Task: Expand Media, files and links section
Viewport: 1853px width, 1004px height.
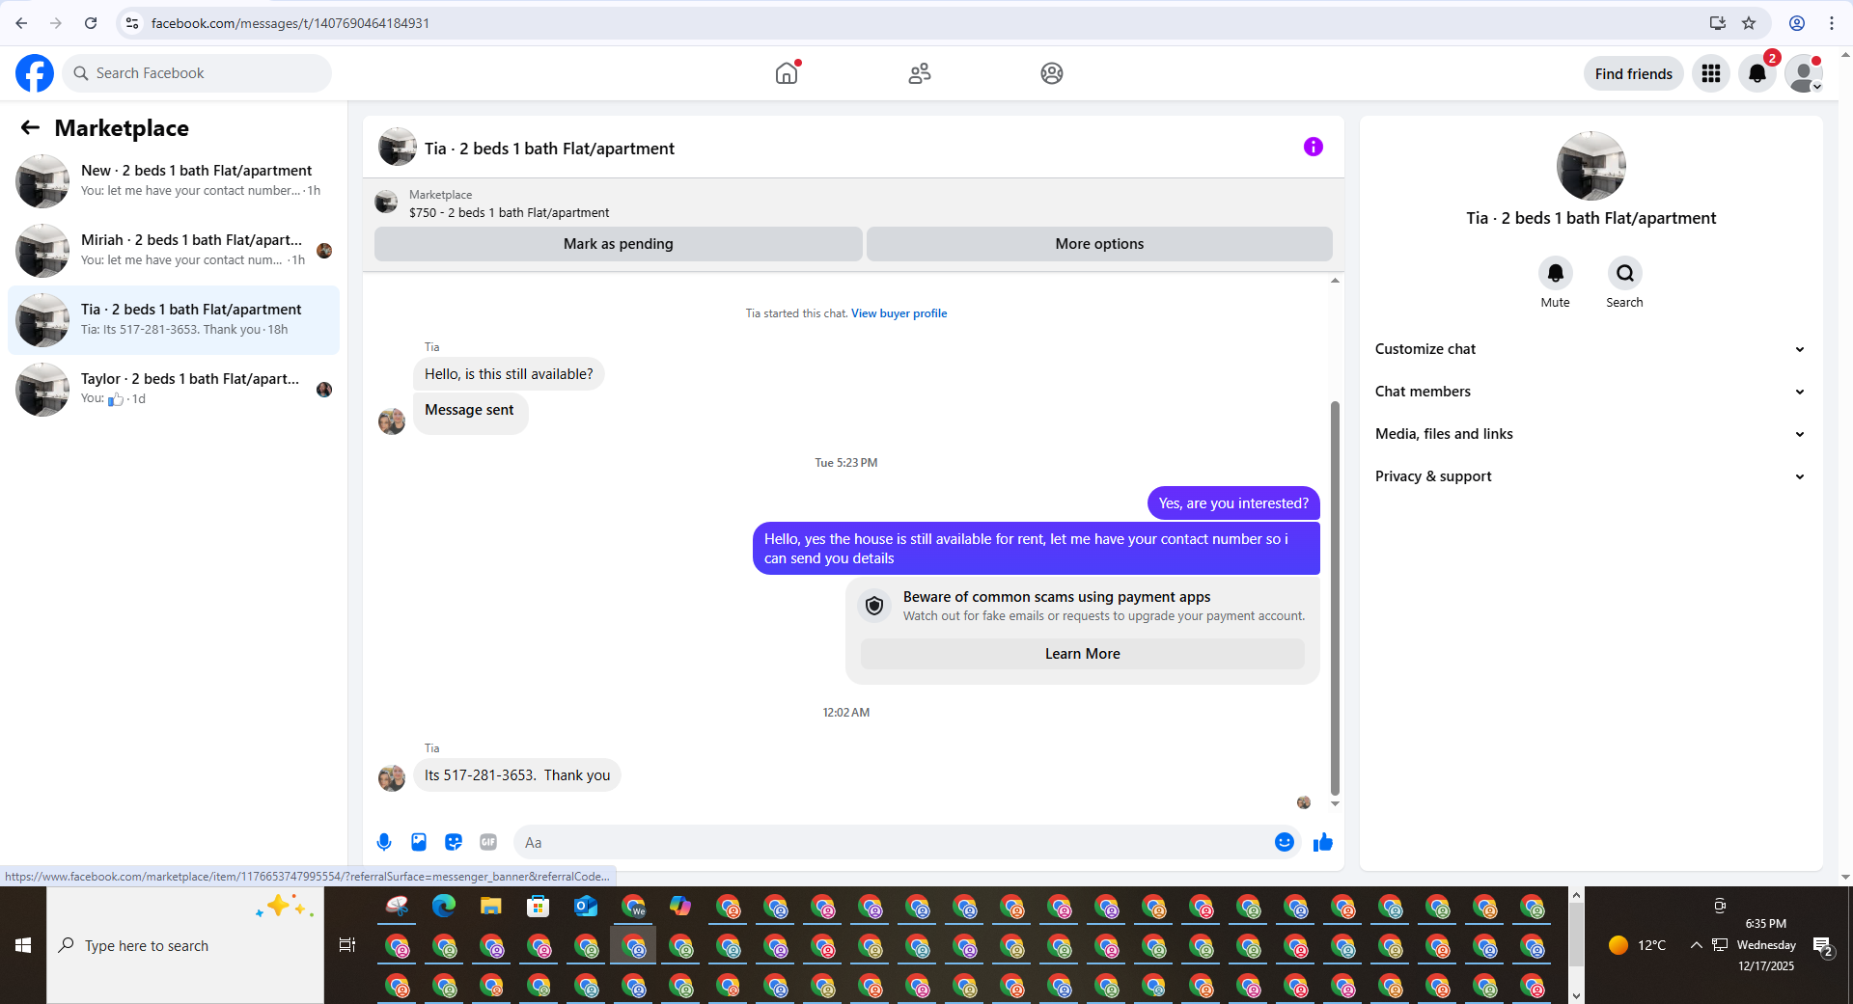Action: (1590, 434)
